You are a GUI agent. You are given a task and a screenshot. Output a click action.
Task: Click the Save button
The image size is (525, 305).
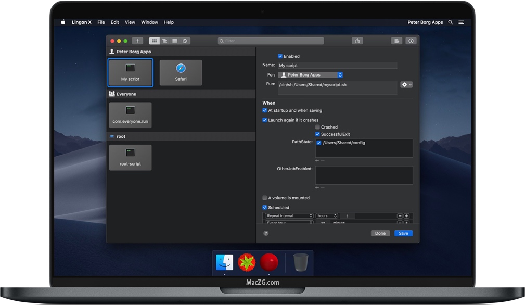403,233
